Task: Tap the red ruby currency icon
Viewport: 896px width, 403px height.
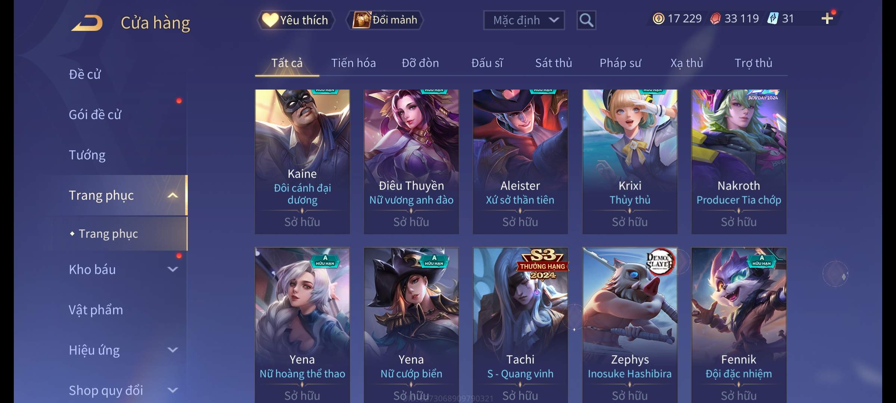Action: point(715,19)
